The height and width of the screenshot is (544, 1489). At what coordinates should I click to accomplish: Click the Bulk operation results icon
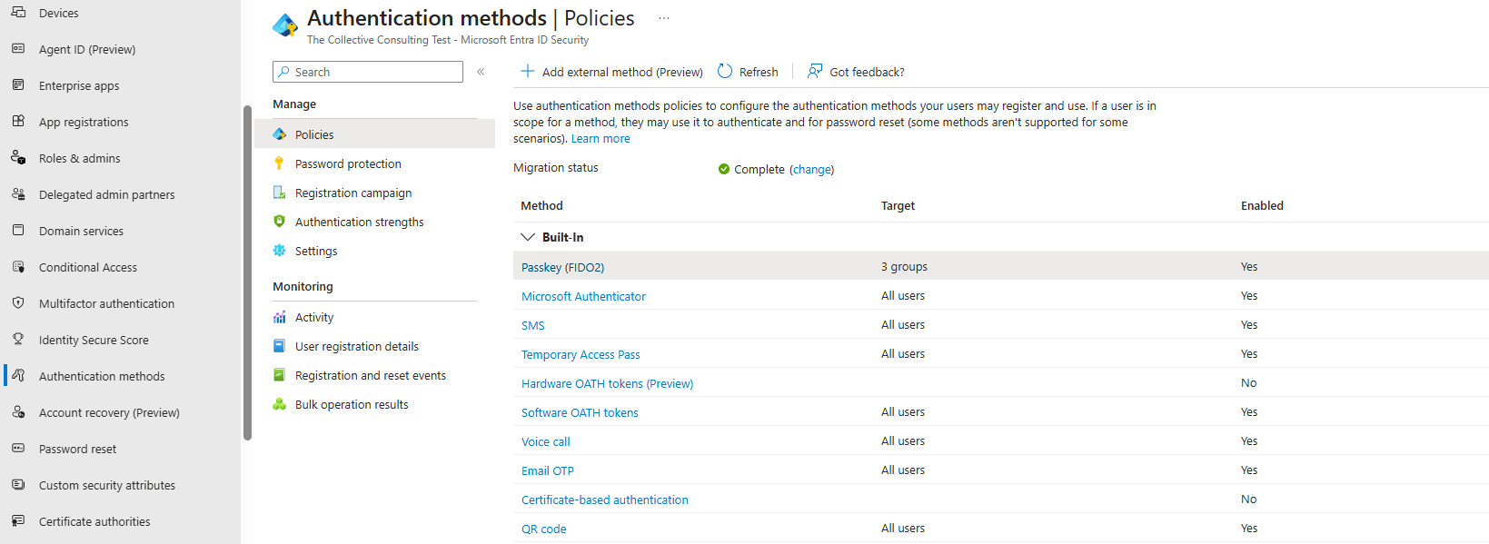[x=280, y=404]
